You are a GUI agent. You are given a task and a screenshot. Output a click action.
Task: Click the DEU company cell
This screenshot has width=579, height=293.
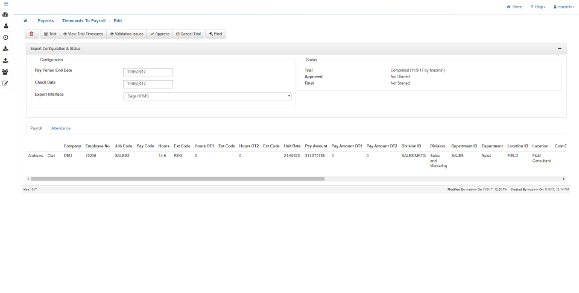pos(68,156)
